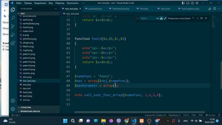Viewport: 222px width, 125px height.
Task: Open Telegram from the taskbar
Action: [x=157, y=121]
